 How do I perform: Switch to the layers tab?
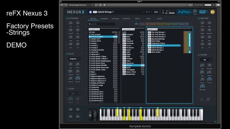[148, 19]
